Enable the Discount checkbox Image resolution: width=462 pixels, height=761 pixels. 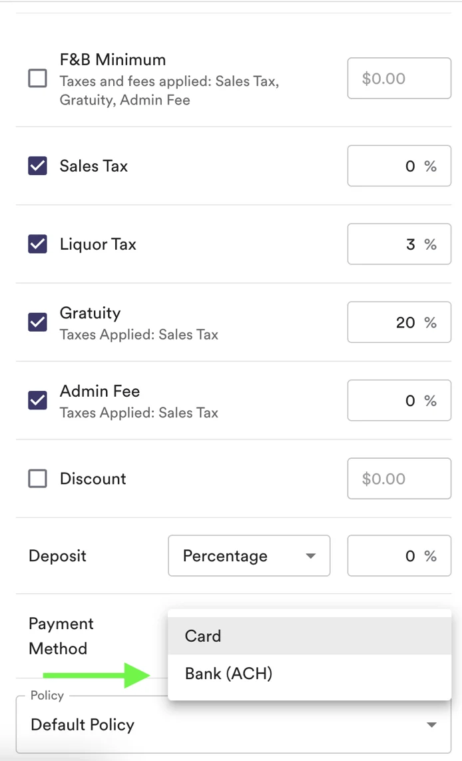[x=38, y=479]
